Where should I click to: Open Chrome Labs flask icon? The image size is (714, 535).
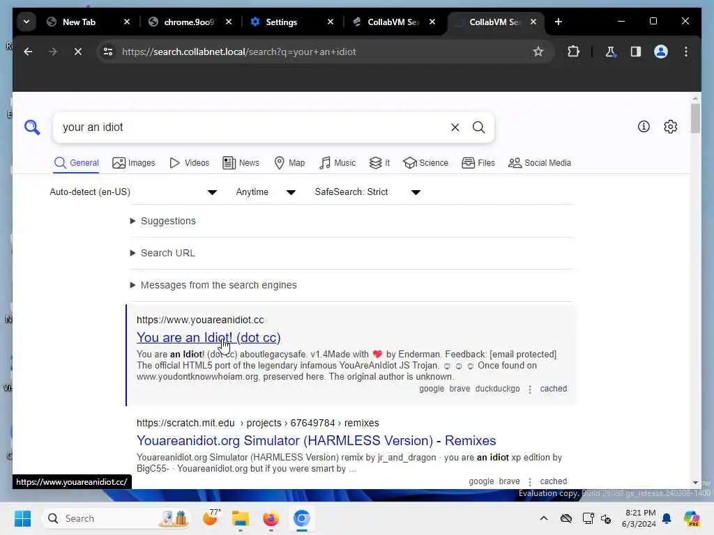pos(610,52)
